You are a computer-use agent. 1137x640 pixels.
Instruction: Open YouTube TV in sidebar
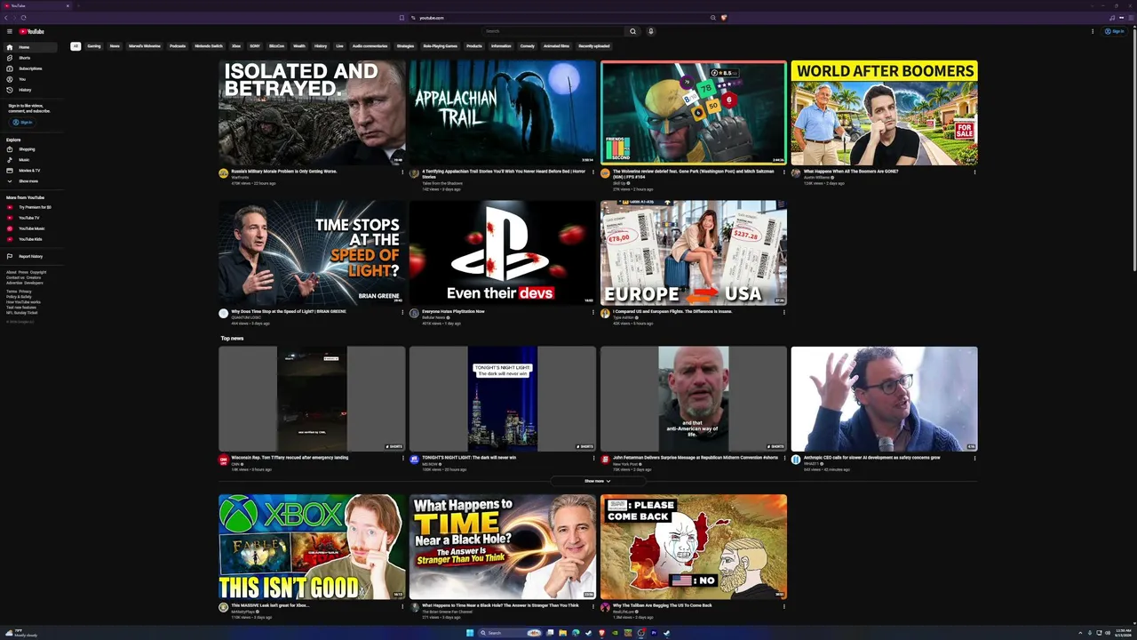pos(29,218)
